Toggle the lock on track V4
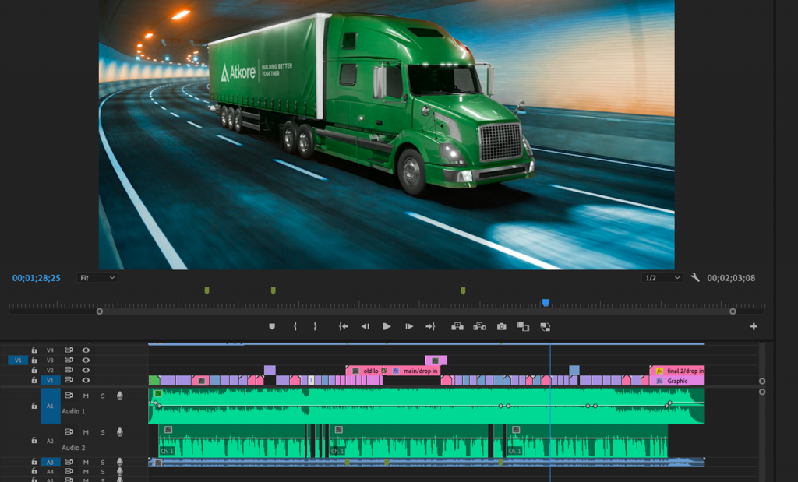Screen dimensions: 798x482 pyautogui.click(x=34, y=350)
